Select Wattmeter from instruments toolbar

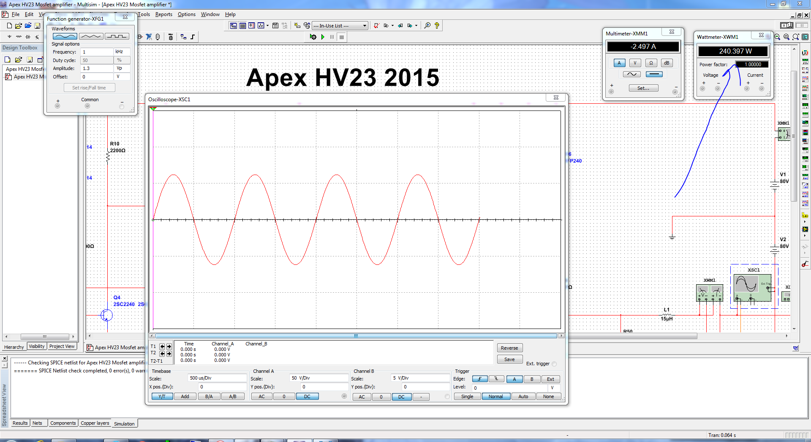pos(805,70)
